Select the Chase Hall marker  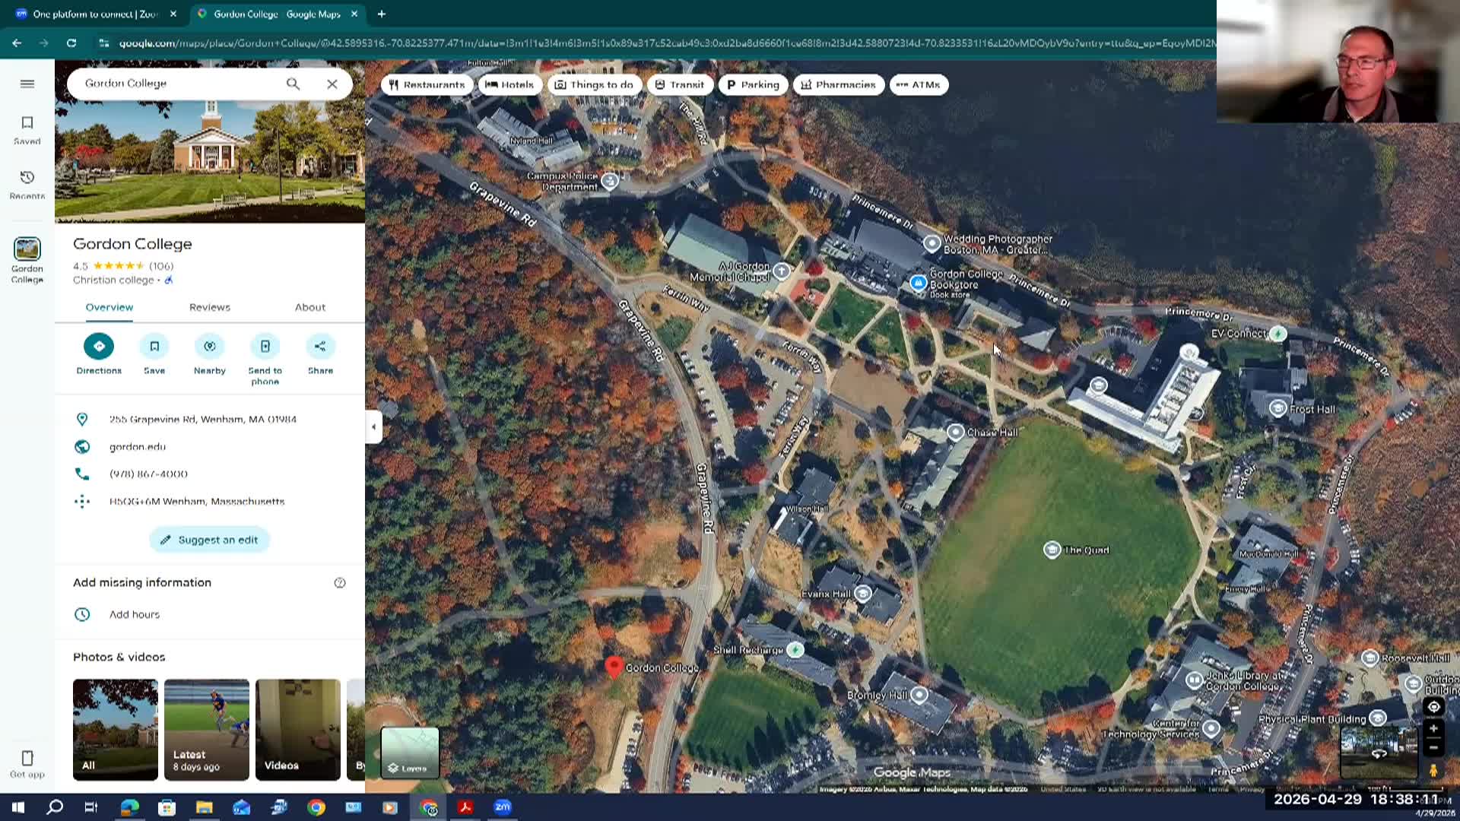tap(956, 433)
